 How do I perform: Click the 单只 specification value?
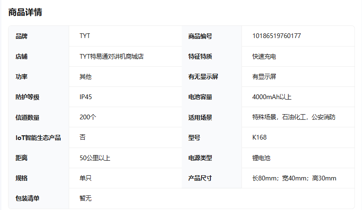86,178
